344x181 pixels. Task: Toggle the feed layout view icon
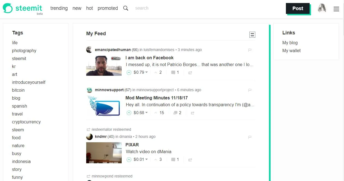pyautogui.click(x=252, y=35)
